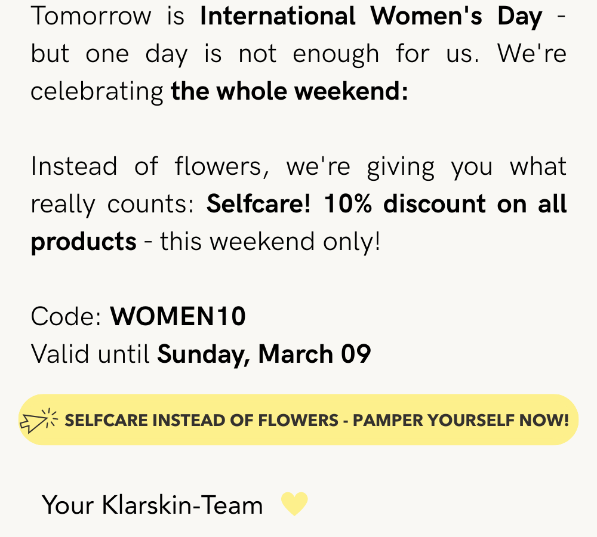Click the yellow Selfcare Instead of Flowers button

(x=298, y=419)
